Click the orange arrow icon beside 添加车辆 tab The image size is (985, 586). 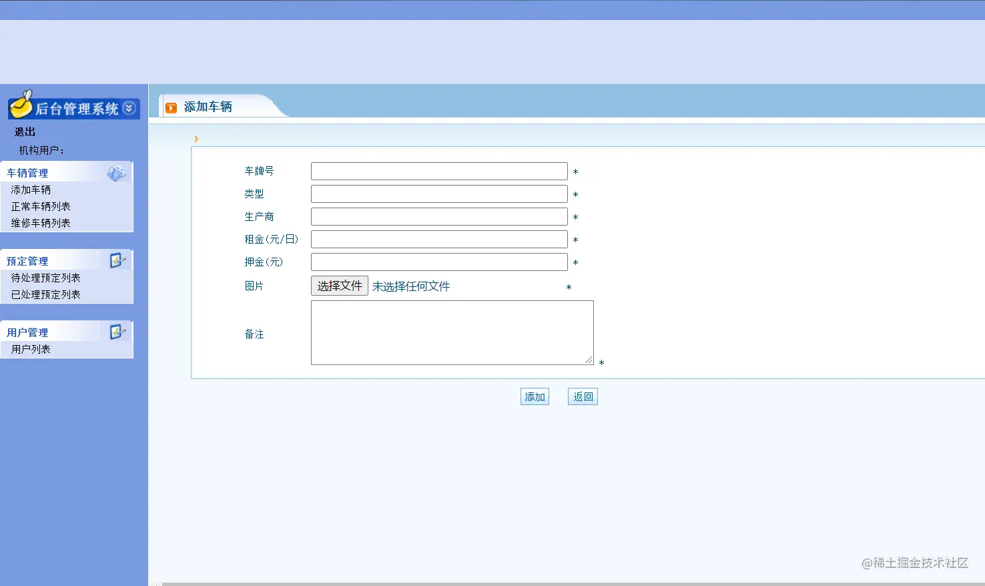point(172,107)
